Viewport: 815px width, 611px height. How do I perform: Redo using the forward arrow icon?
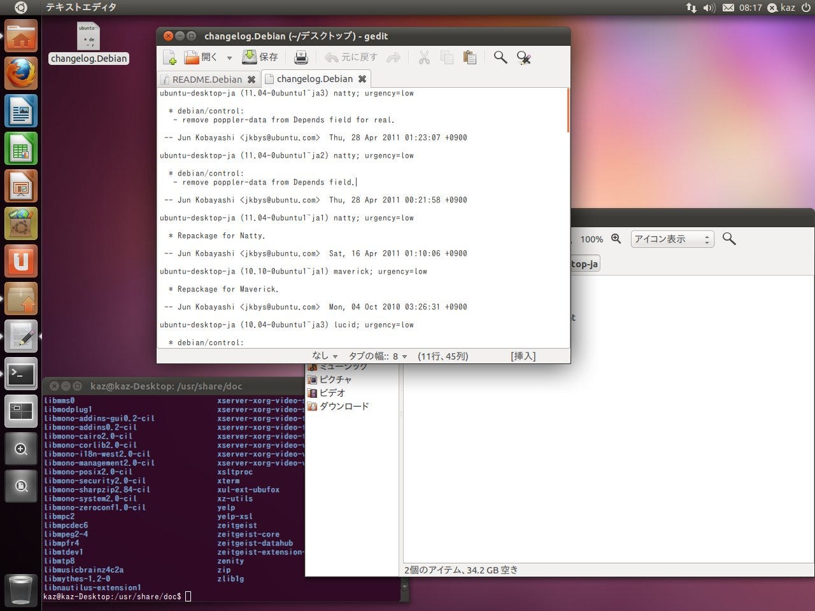(x=393, y=58)
